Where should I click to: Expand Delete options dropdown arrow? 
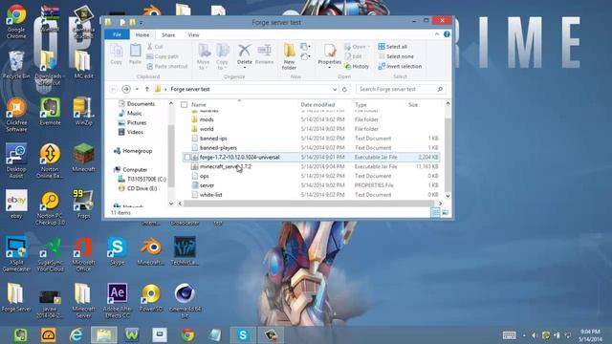(245, 68)
